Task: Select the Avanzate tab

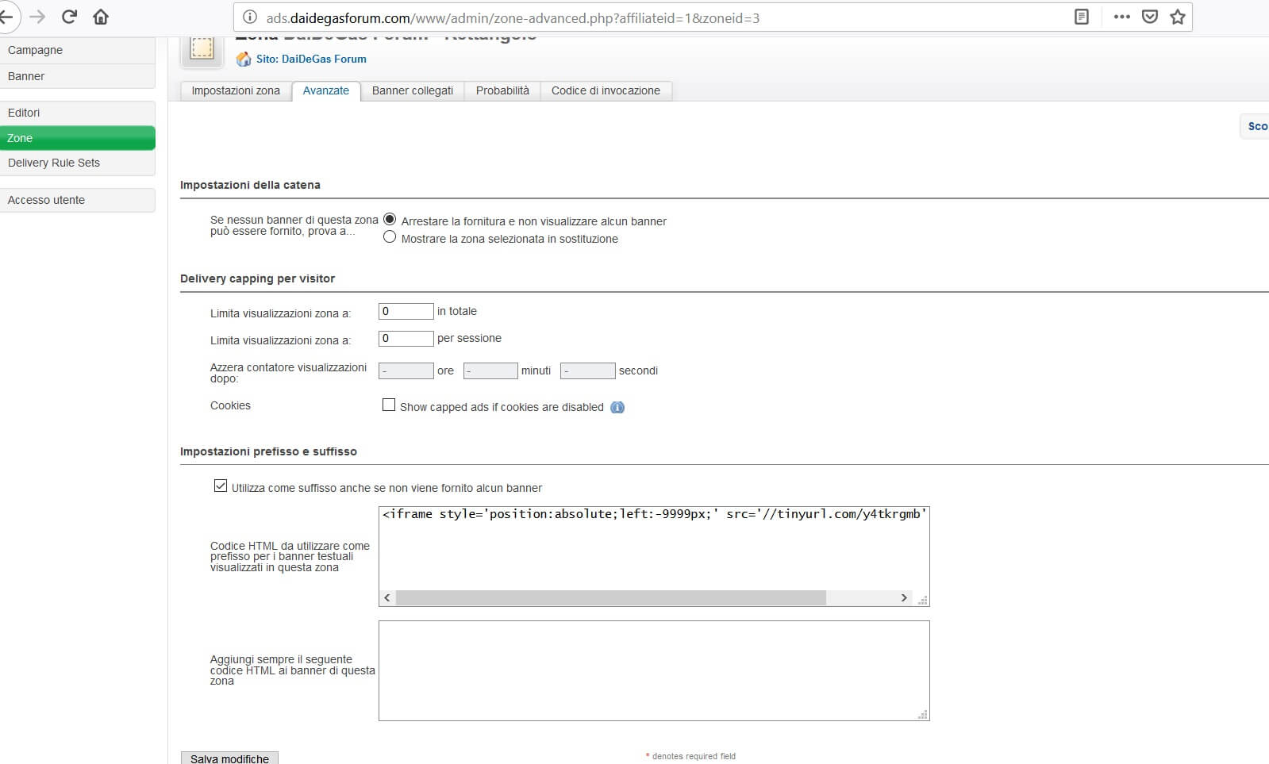Action: point(326,90)
